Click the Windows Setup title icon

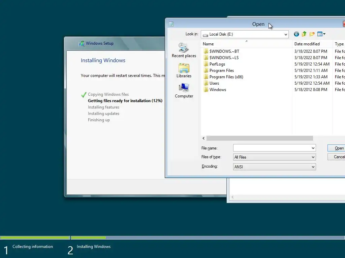(x=82, y=43)
